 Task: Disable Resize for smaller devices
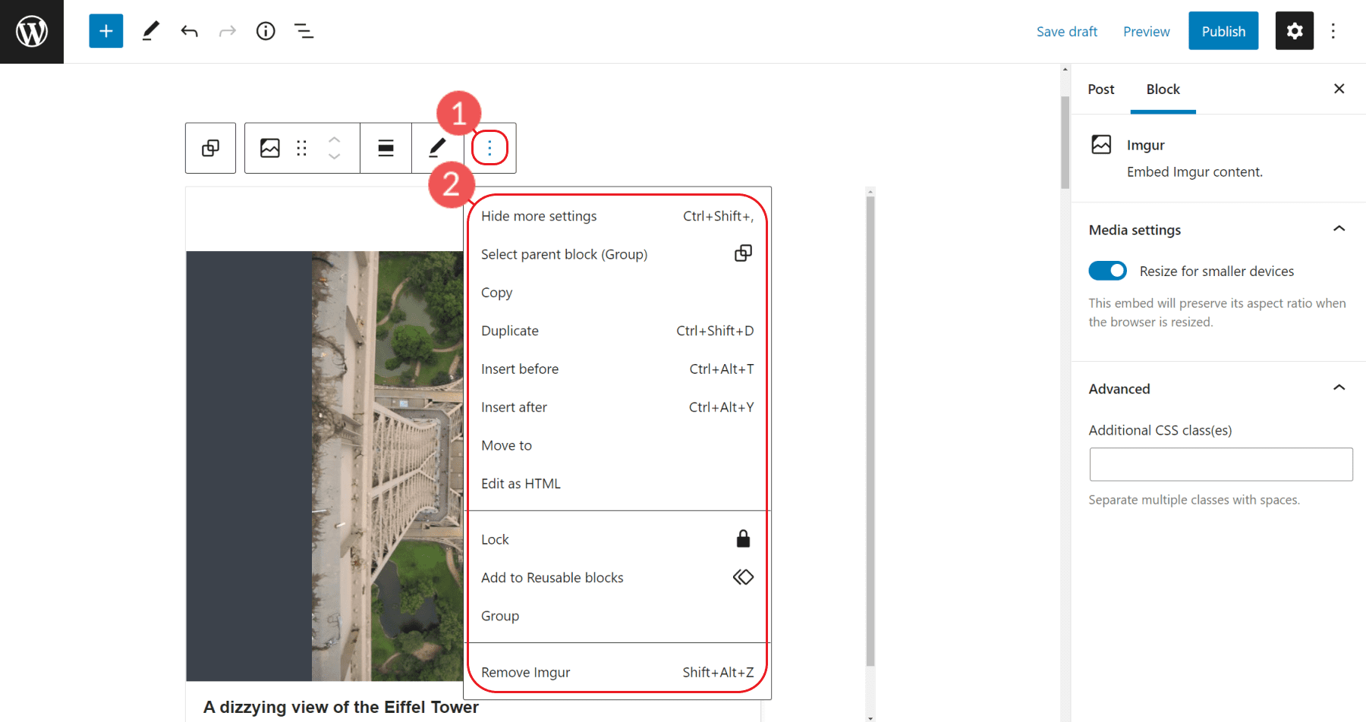pos(1107,271)
